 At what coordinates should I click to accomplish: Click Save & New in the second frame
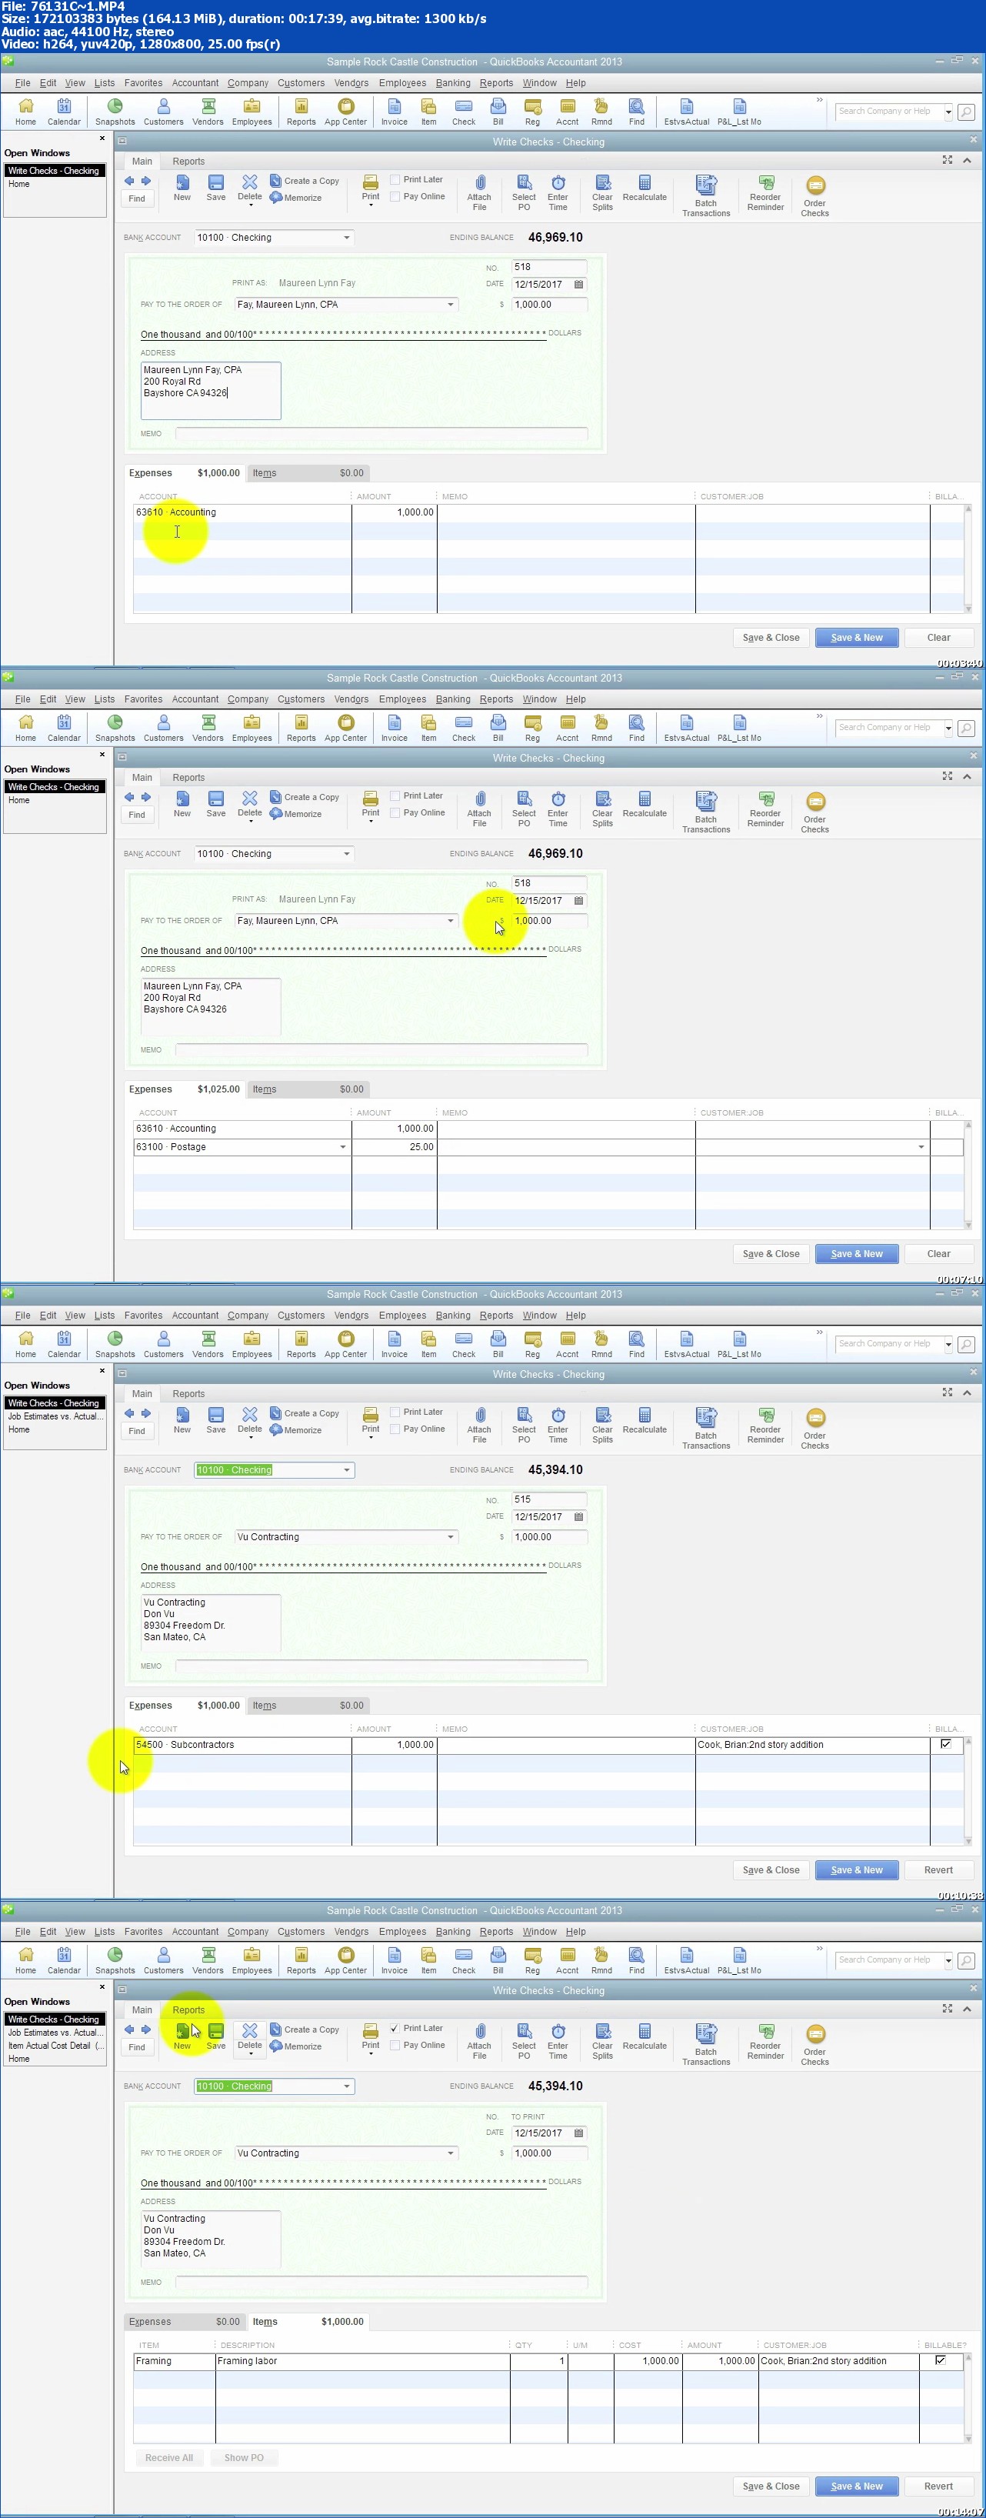(x=856, y=1253)
